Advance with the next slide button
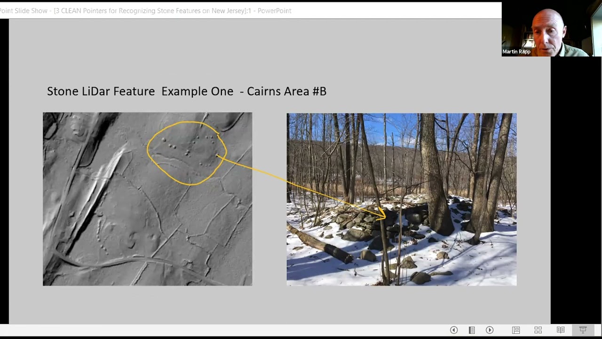The height and width of the screenshot is (339, 602). [490, 330]
